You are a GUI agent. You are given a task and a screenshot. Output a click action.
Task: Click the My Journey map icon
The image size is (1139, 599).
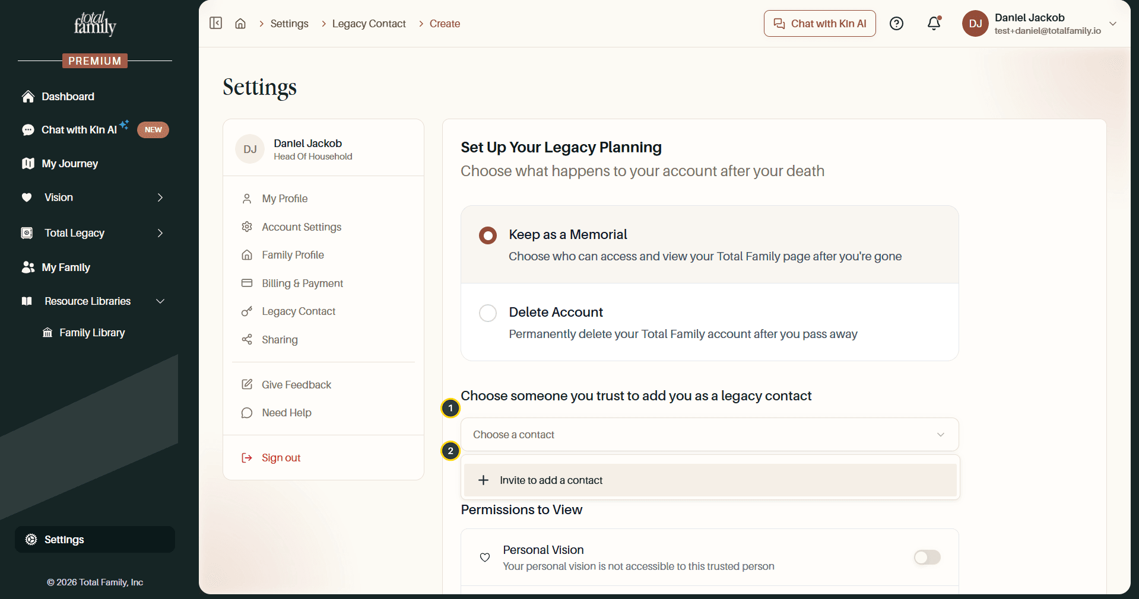point(28,164)
